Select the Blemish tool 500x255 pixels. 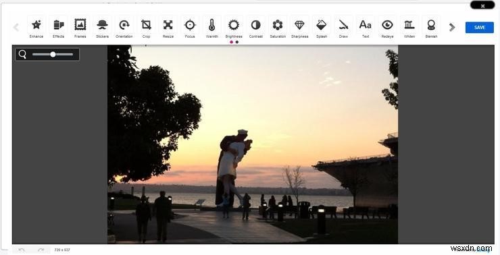click(x=431, y=28)
